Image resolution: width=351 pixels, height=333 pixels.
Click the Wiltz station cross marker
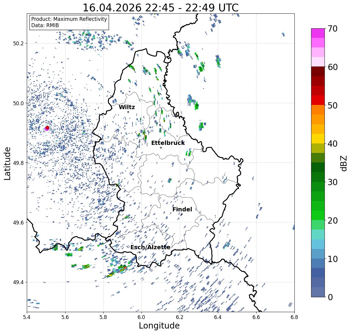pos(128,112)
